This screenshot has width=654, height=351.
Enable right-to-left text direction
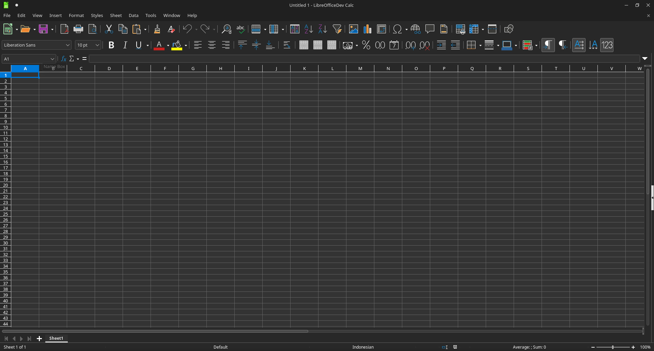(562, 45)
